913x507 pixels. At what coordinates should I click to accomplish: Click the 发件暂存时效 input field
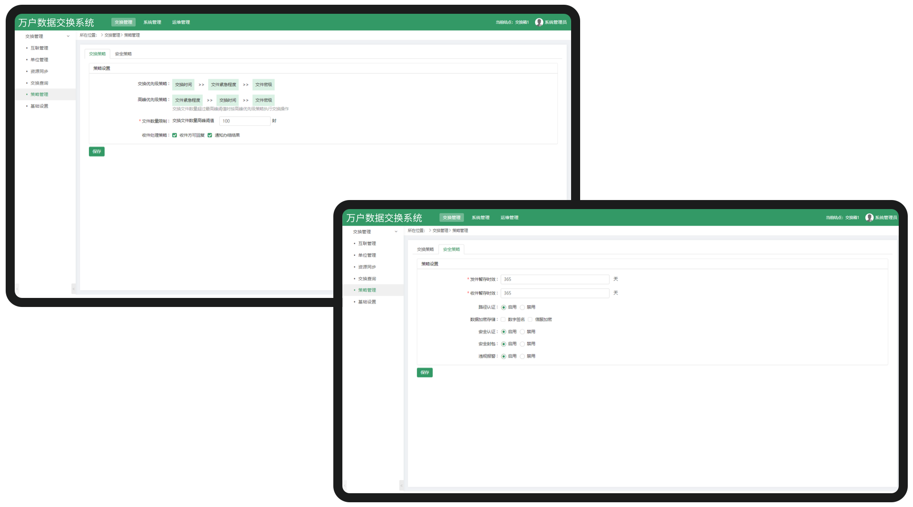[x=554, y=279]
